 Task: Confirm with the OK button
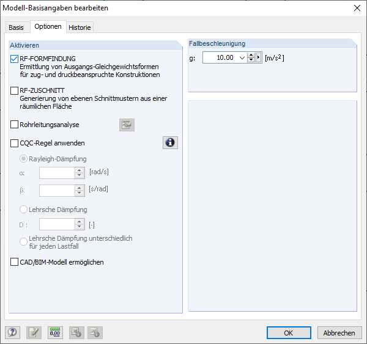[x=289, y=333]
